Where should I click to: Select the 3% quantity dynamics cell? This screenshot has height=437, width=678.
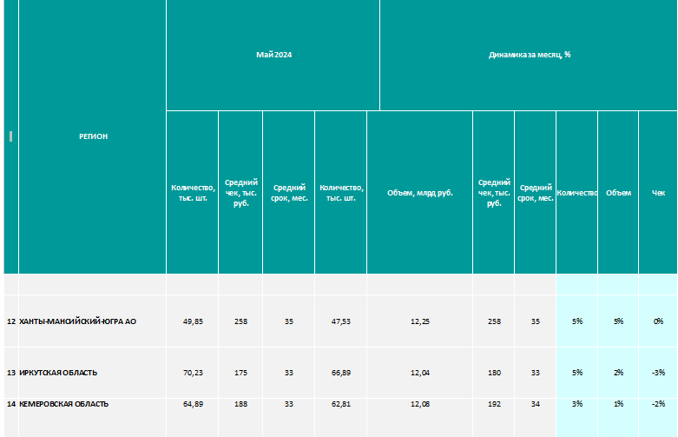pyautogui.click(x=576, y=418)
